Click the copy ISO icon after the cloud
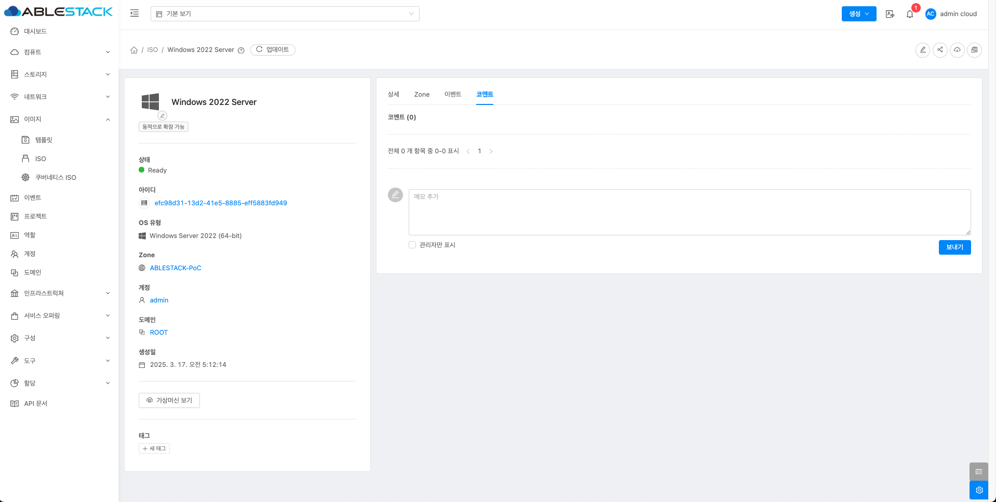This screenshot has width=996, height=502. click(974, 50)
